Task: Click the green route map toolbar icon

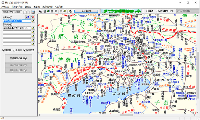Action: click(48, 11)
